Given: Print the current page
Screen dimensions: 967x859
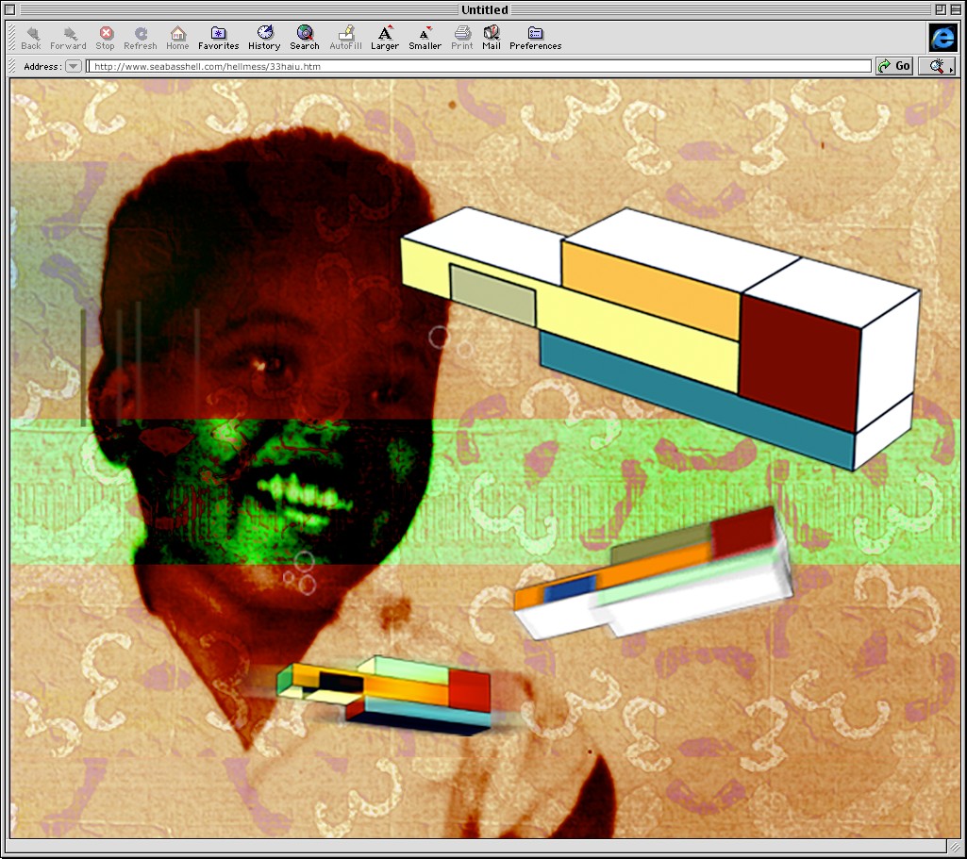Looking at the screenshot, I should click(462, 38).
